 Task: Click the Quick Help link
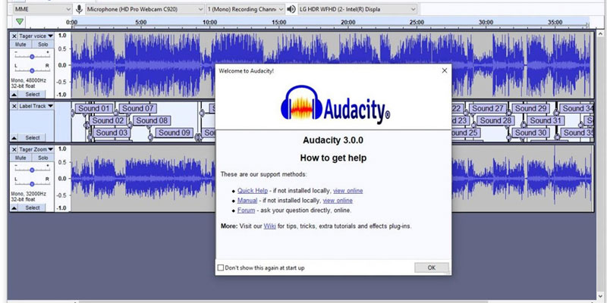[x=253, y=191]
